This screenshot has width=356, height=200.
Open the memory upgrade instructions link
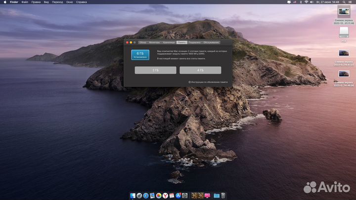click(208, 82)
